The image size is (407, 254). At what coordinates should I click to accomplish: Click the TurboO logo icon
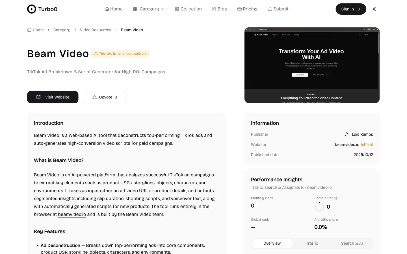pyautogui.click(x=32, y=9)
